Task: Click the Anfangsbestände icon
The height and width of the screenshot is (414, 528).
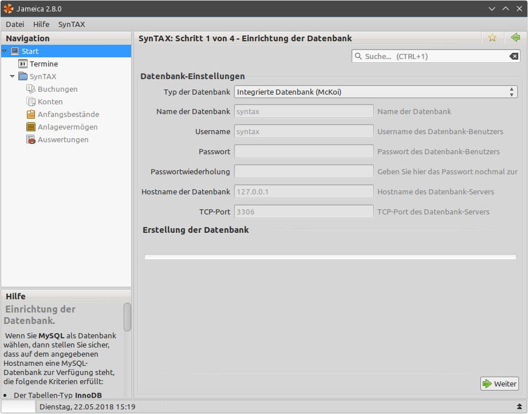Action: [x=31, y=114]
